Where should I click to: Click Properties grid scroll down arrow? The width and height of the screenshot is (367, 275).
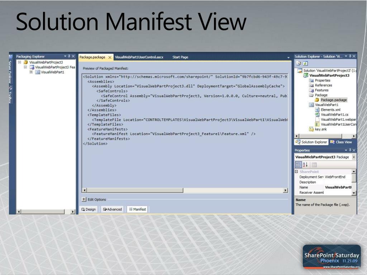(354, 193)
